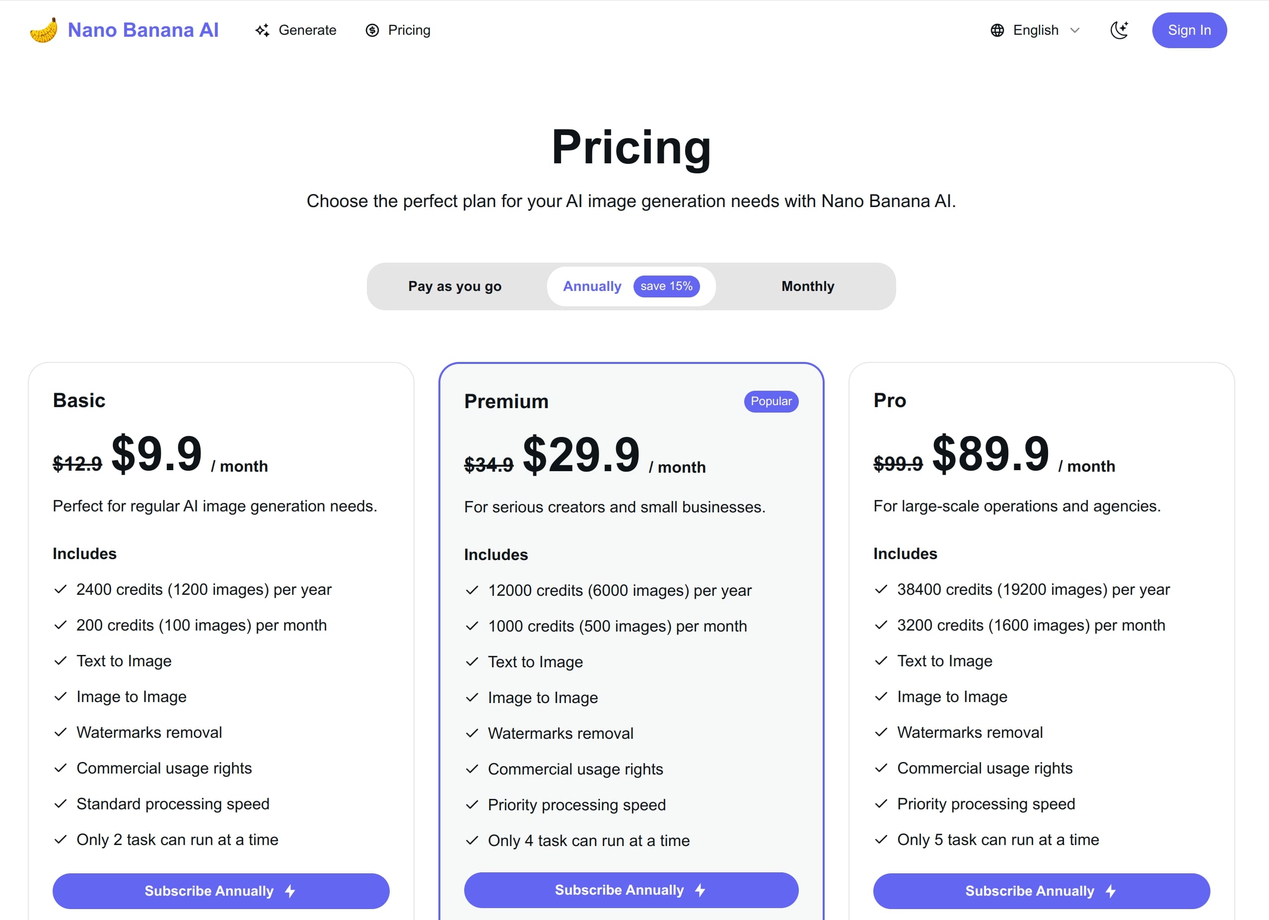The height and width of the screenshot is (920, 1269).
Task: Click the strikethrough $99.9 price on Pro
Action: (x=898, y=463)
